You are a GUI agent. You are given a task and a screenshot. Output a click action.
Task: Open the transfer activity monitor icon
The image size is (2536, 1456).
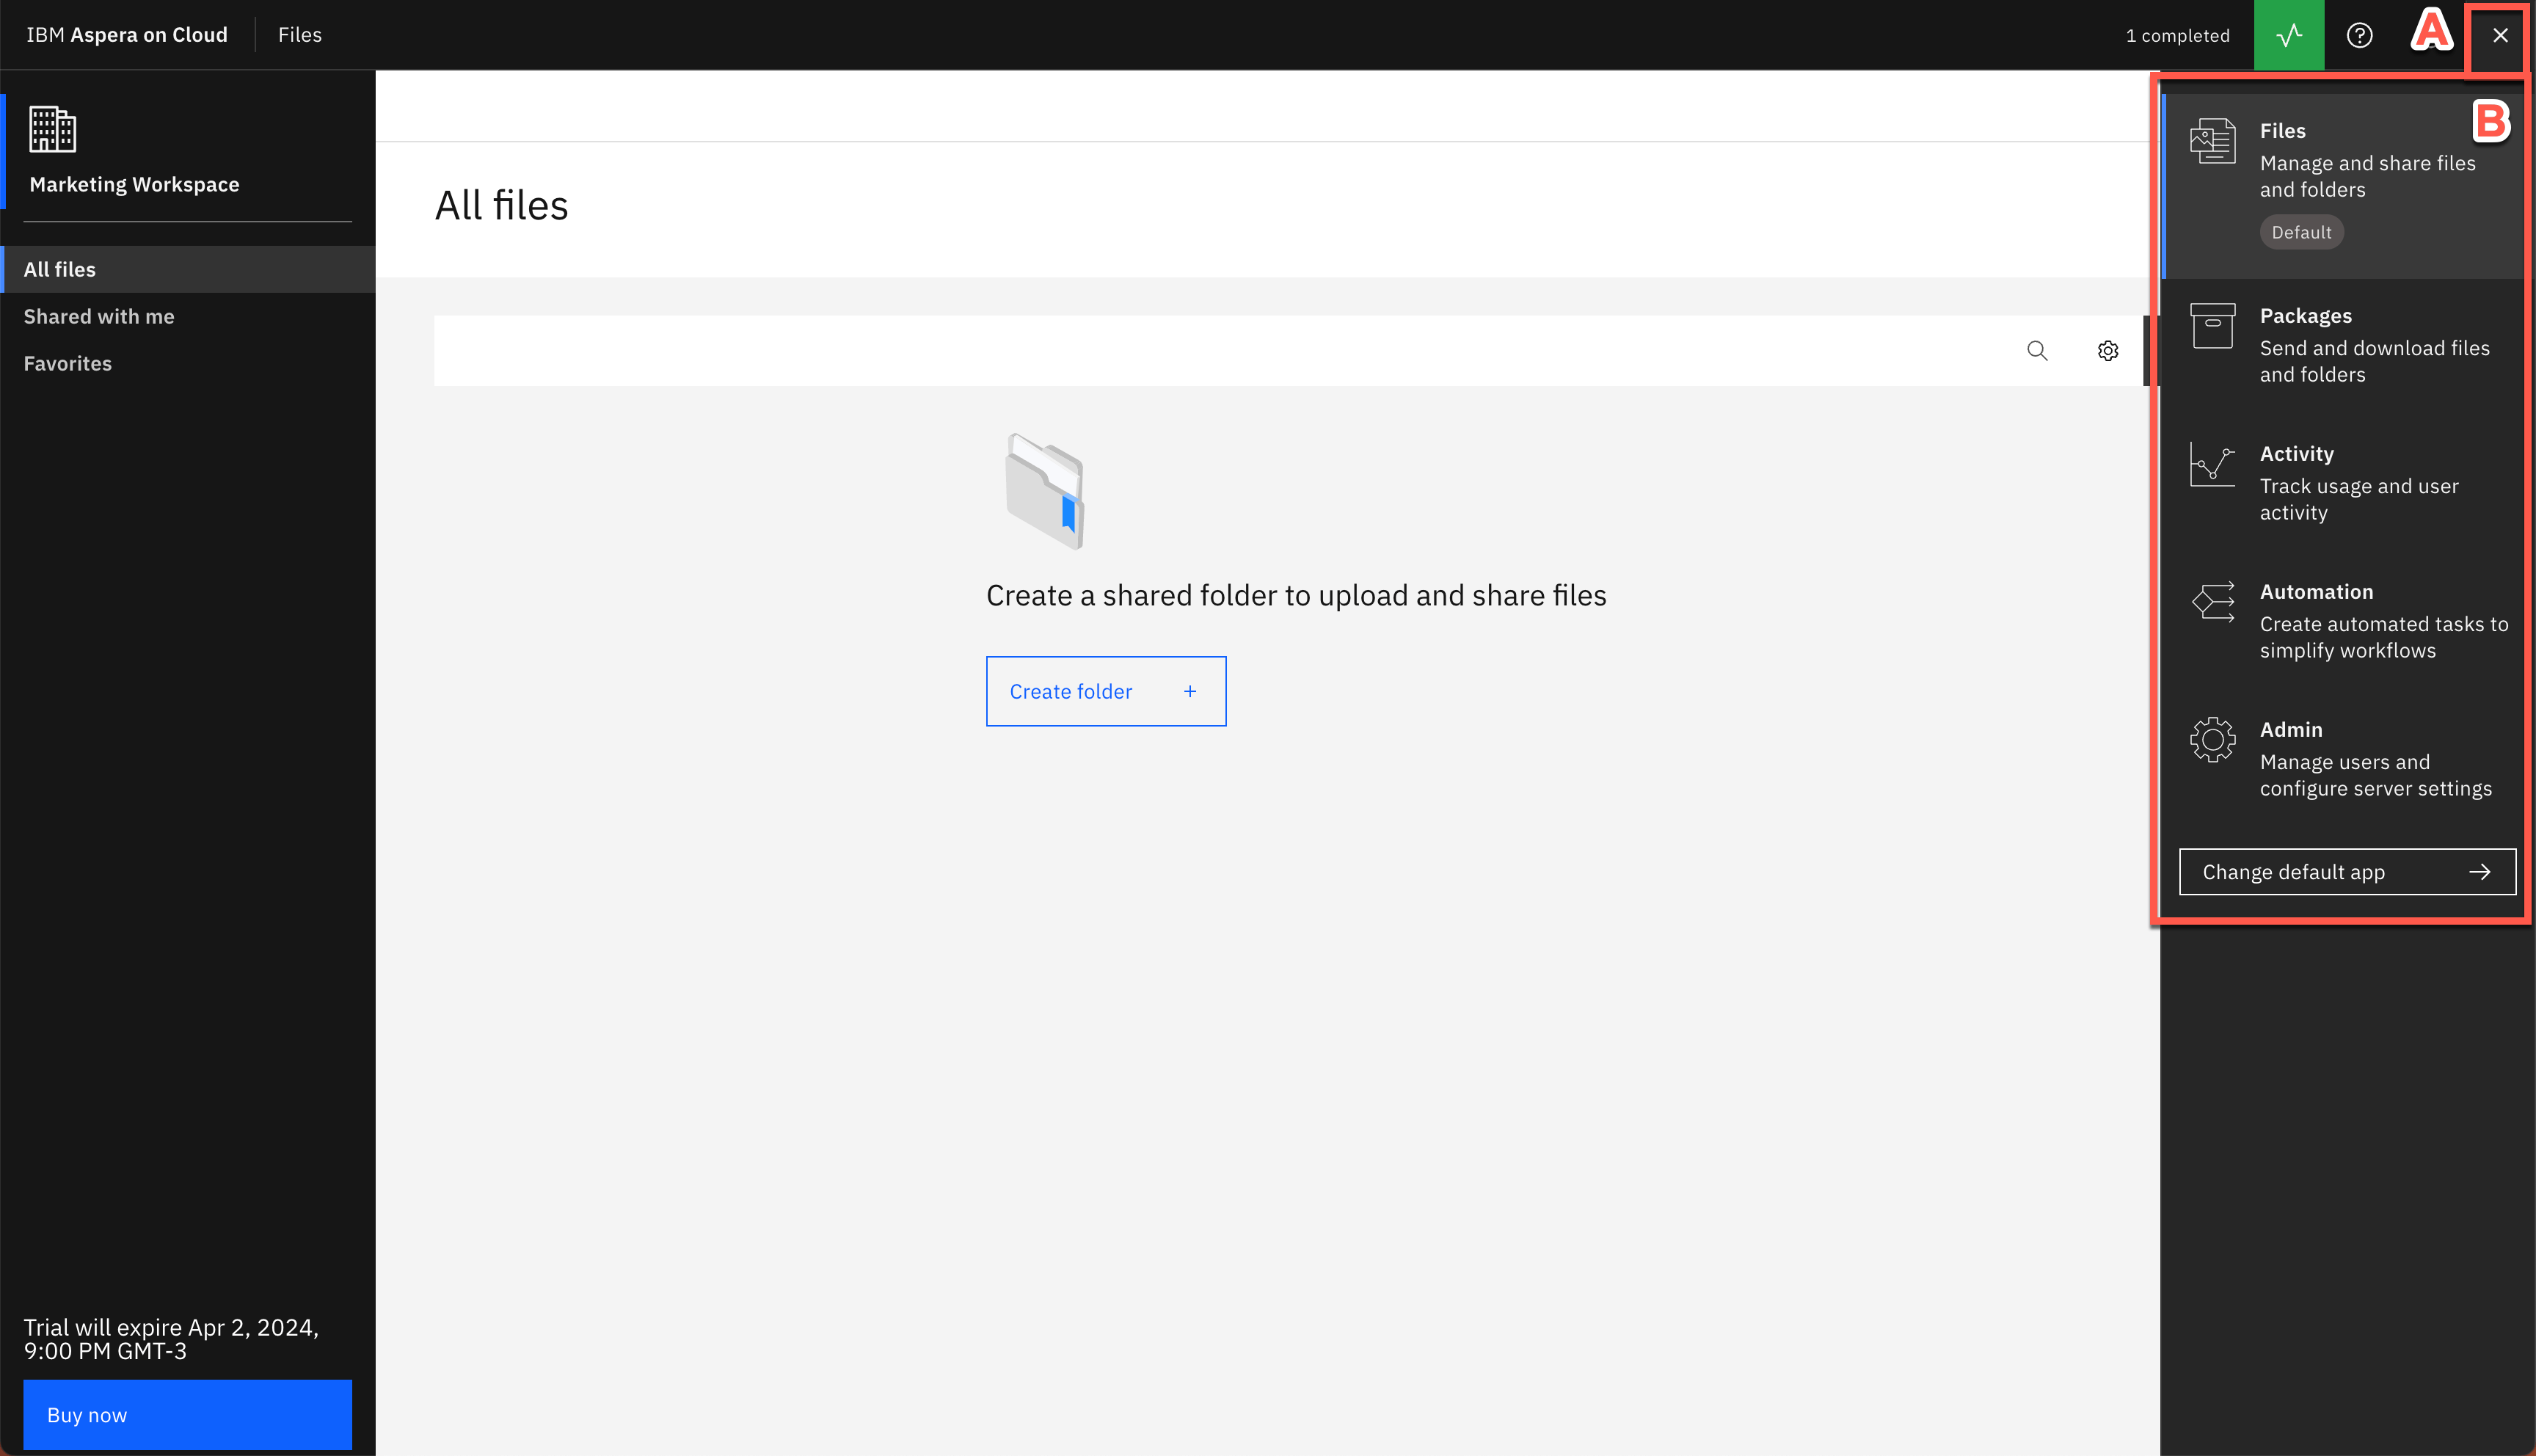tap(2289, 35)
